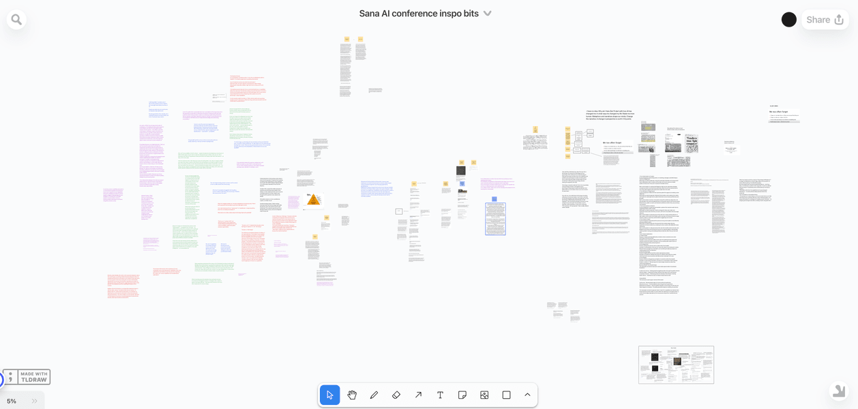The width and height of the screenshot is (858, 409).
Task: Open the Made with tldraw link
Action: pyautogui.click(x=27, y=377)
